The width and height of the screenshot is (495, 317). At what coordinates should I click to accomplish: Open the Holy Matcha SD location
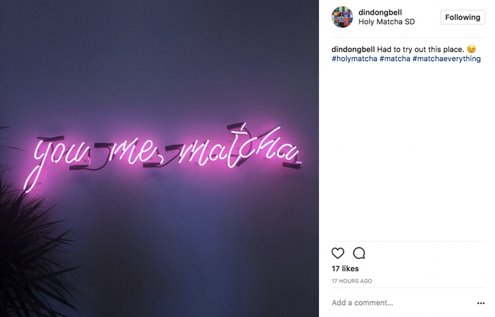(387, 22)
